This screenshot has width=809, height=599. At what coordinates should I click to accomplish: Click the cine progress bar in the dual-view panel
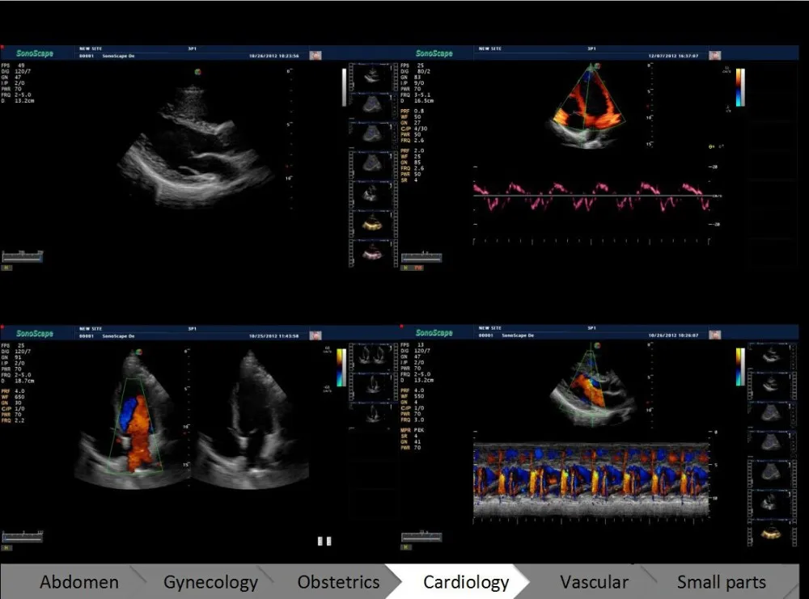[22, 537]
